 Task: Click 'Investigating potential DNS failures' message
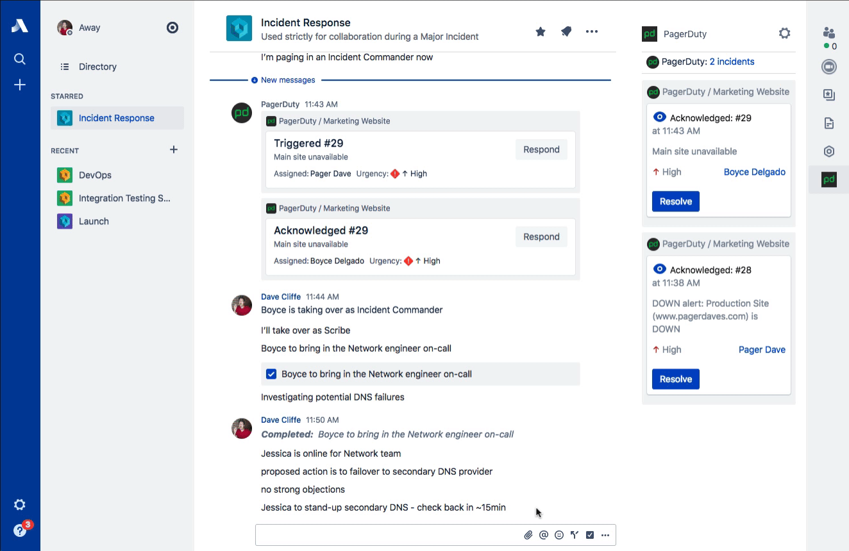pos(333,397)
